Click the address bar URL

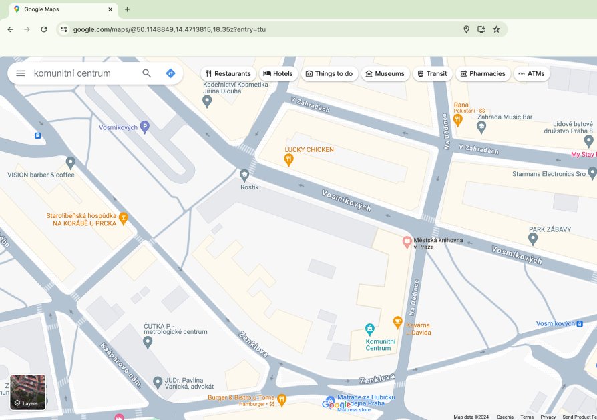click(x=170, y=29)
